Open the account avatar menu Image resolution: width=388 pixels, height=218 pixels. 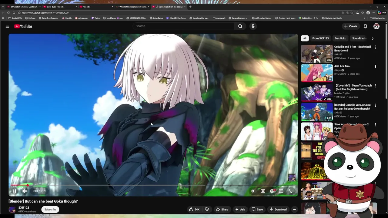376,26
